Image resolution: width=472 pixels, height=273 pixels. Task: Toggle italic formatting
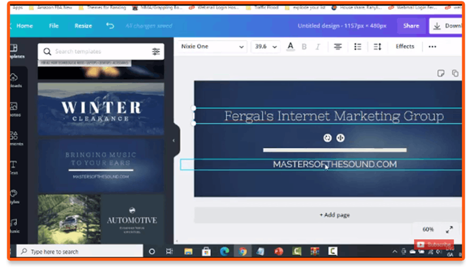(318, 47)
